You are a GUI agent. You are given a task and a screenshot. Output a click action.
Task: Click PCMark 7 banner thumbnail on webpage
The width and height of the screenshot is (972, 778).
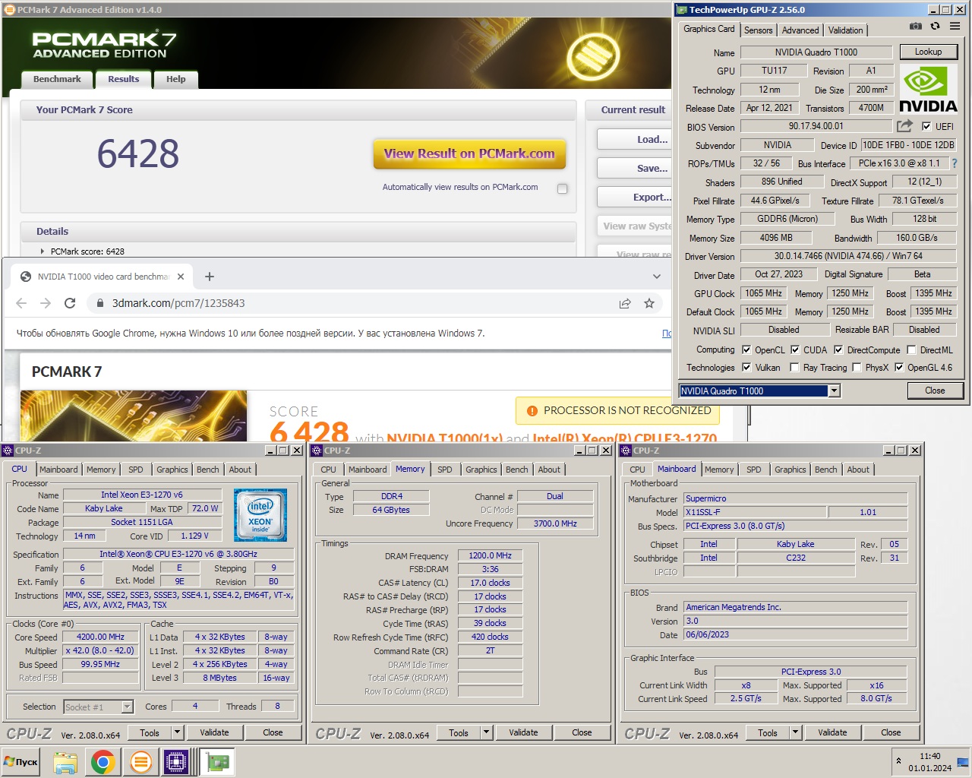(134, 416)
